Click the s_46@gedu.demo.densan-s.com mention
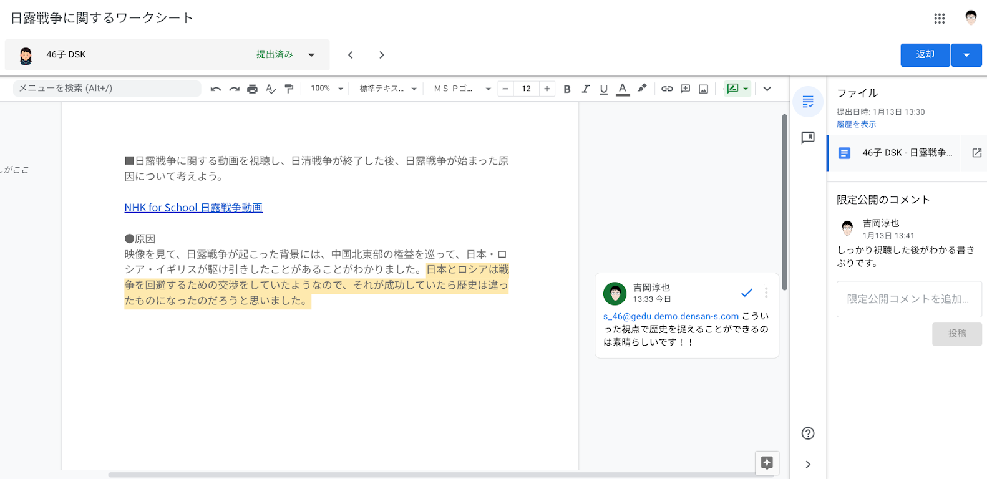 pyautogui.click(x=671, y=316)
